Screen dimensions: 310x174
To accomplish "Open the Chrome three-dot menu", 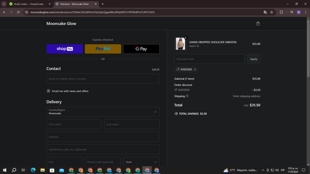I will click(x=306, y=12).
